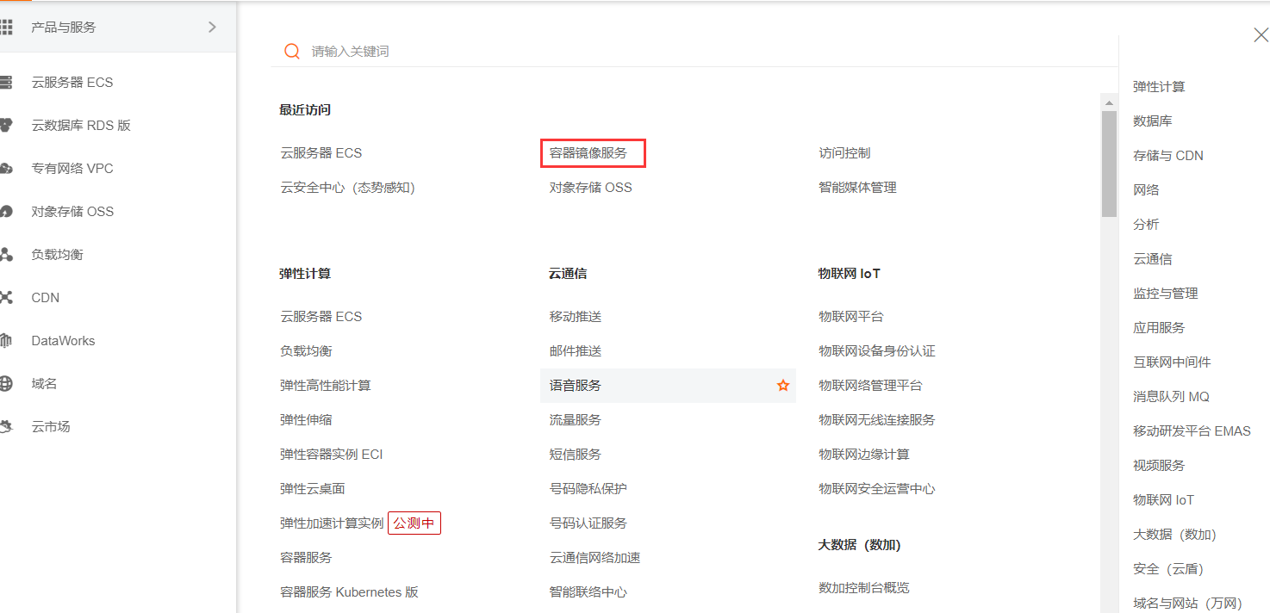Jump to 网络 category on right

(1146, 190)
